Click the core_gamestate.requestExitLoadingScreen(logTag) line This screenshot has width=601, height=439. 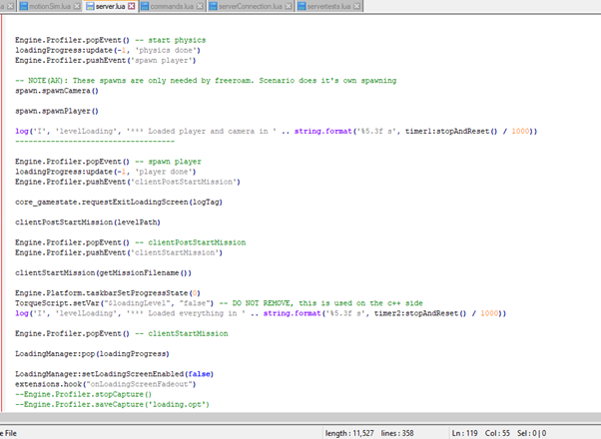[119, 202]
